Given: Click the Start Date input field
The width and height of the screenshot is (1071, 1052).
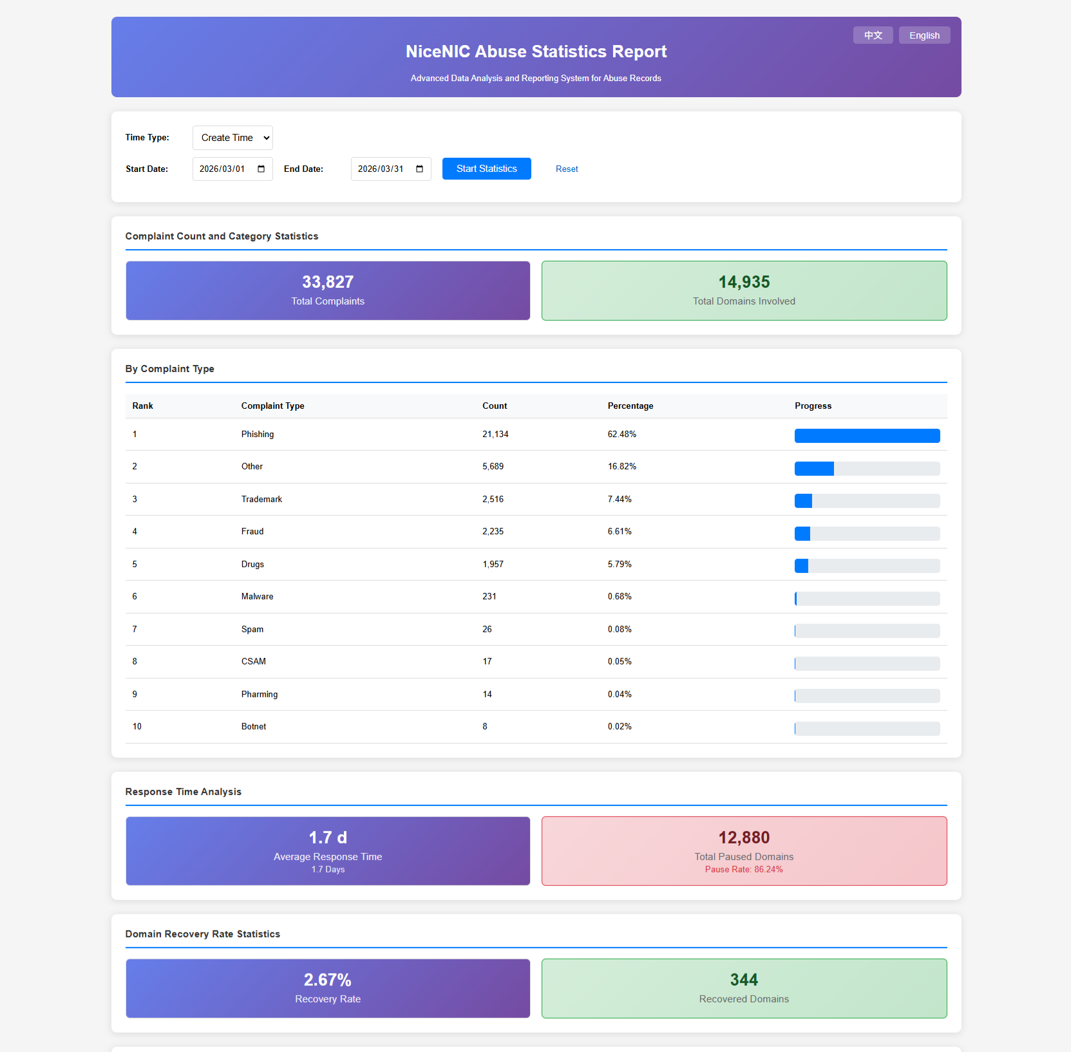Looking at the screenshot, I should 223,169.
